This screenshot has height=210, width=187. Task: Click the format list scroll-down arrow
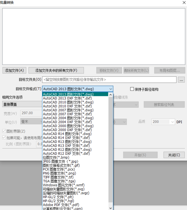pyautogui.click(x=111, y=208)
